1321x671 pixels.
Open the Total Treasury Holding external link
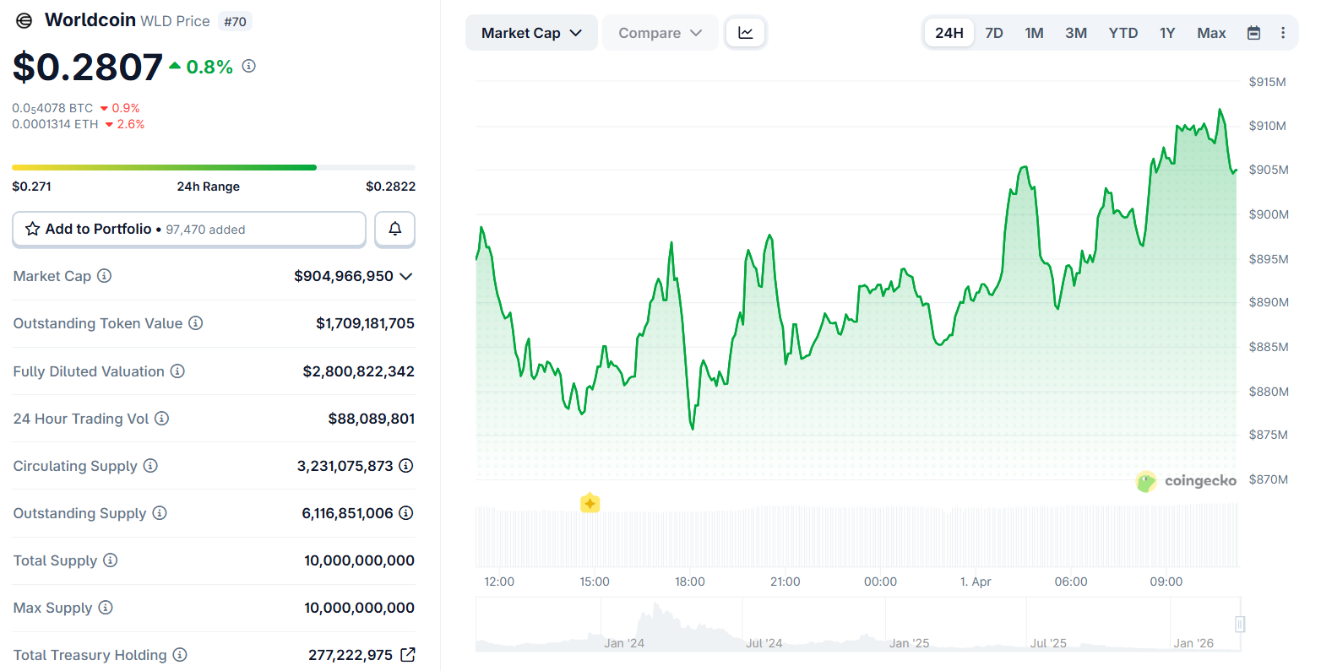tap(408, 655)
